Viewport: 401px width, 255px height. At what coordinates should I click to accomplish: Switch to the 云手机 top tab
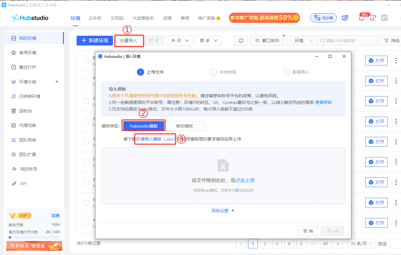[95, 18]
